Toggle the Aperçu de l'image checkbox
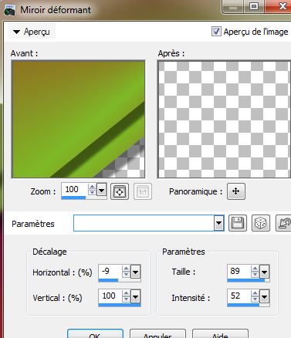This screenshot has width=291, height=338. pos(216,32)
